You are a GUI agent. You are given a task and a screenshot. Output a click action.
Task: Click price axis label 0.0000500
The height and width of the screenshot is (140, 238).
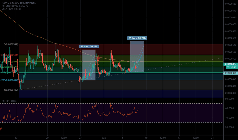[231, 59]
